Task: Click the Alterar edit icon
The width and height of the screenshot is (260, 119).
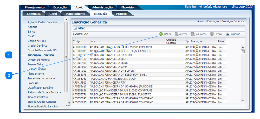Action: click(x=177, y=34)
